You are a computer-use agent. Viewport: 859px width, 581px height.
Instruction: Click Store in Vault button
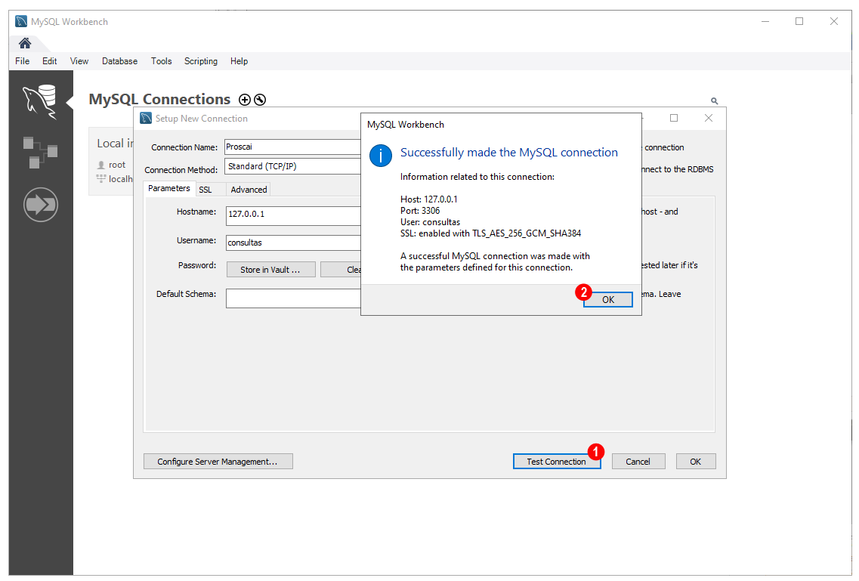click(270, 270)
